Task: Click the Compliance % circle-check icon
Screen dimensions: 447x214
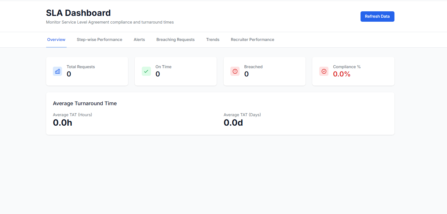Action: (324, 71)
